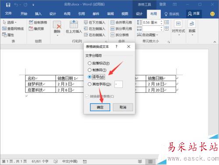219x165 pixels.
Task: Click 拆分表格 split table
Action: click(120, 35)
